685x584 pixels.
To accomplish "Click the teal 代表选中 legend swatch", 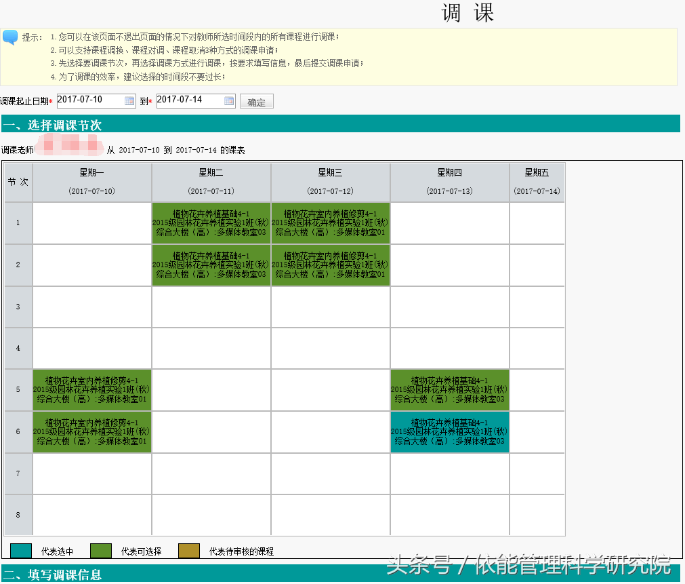I will tap(22, 551).
